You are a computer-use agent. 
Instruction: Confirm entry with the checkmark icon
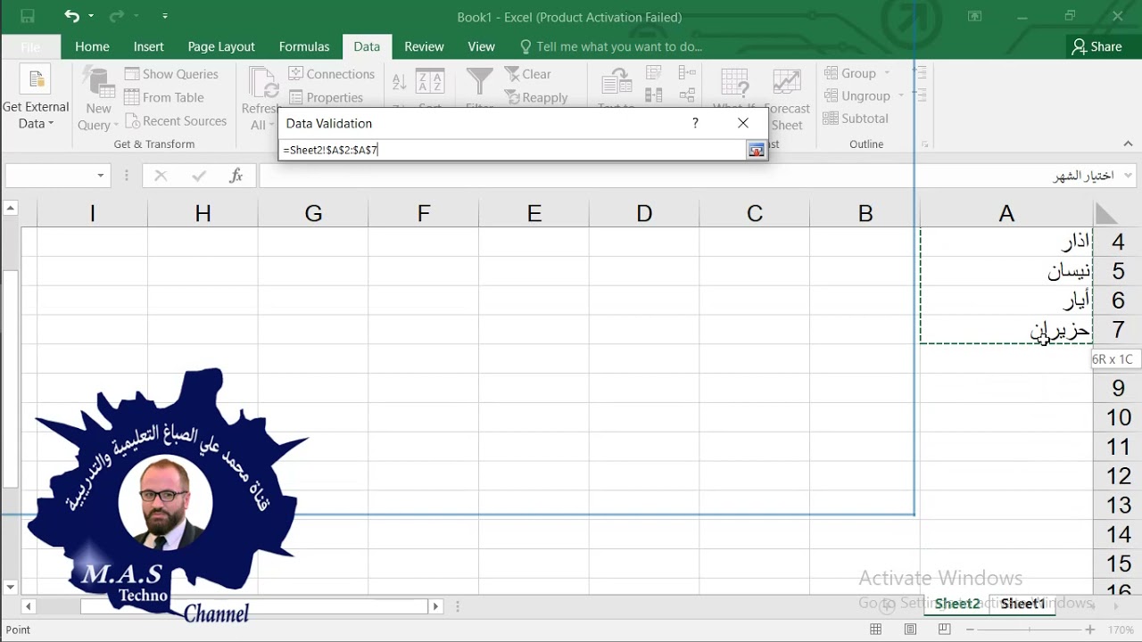pyautogui.click(x=199, y=176)
